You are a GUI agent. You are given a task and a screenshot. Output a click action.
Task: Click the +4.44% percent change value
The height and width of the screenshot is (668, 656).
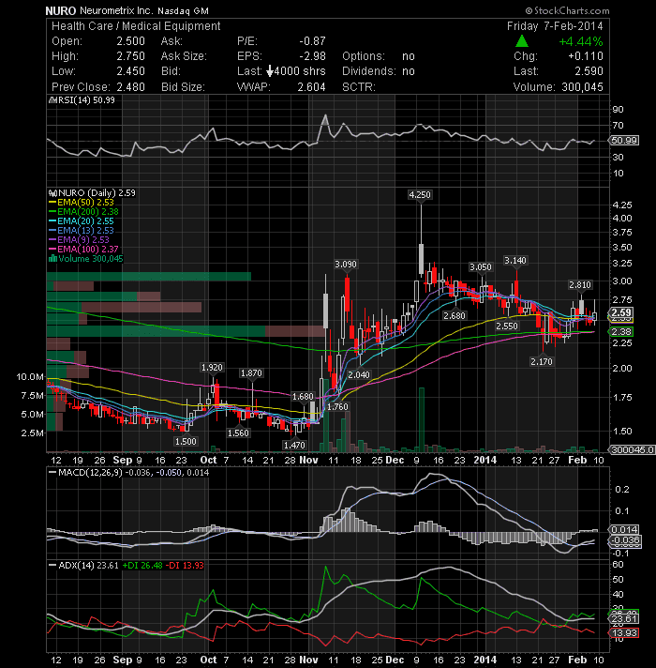point(581,41)
